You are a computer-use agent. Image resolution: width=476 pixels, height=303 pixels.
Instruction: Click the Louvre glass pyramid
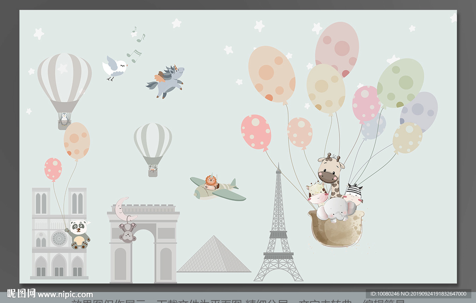click(x=213, y=256)
